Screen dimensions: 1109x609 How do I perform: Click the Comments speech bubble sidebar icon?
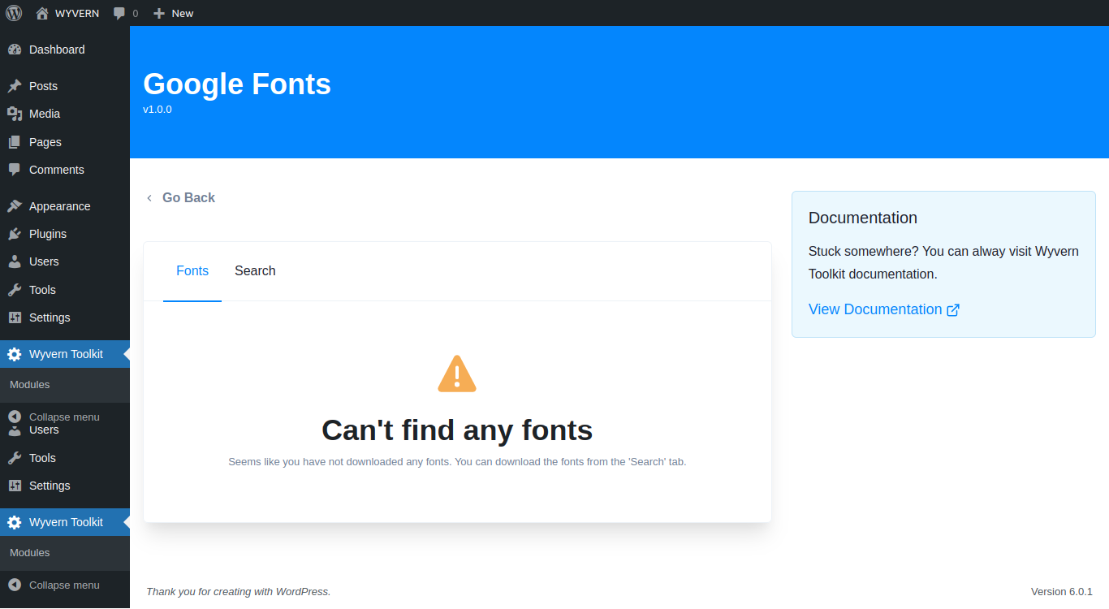tap(15, 170)
